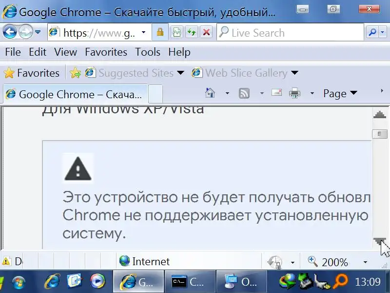Screen dimensions: 390x293
Task: Click the scrollbar up arrow
Action: (380, 115)
